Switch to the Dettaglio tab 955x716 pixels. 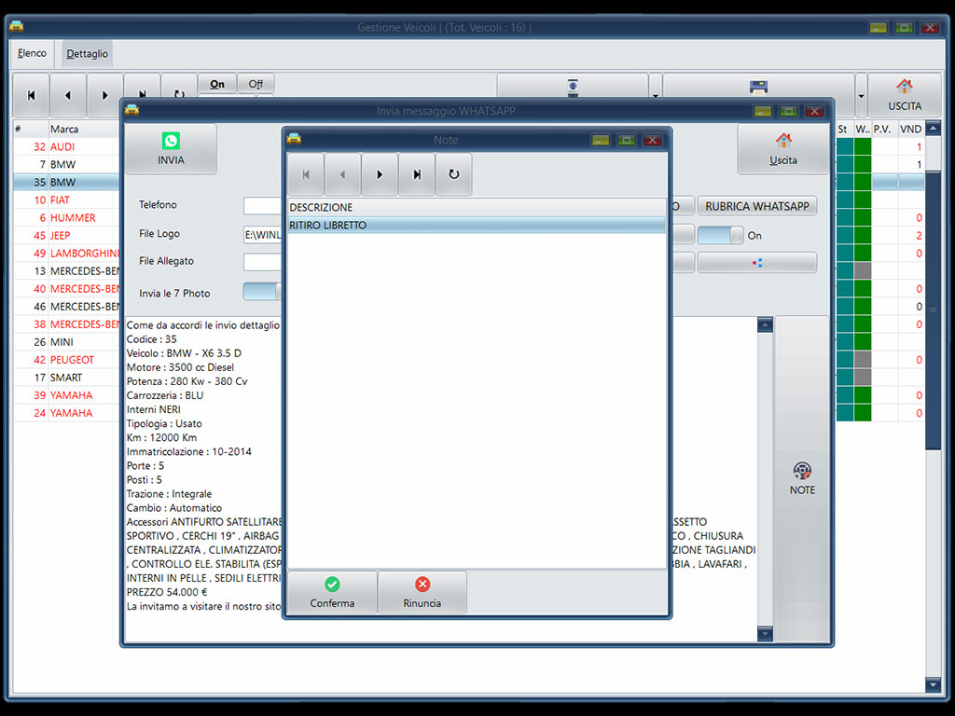click(87, 53)
